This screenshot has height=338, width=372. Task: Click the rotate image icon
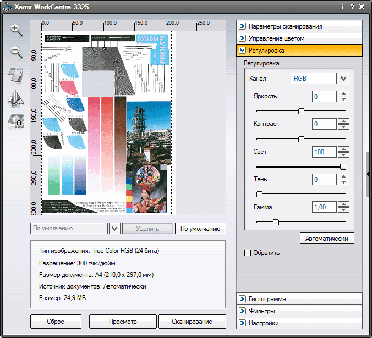pyautogui.click(x=17, y=76)
